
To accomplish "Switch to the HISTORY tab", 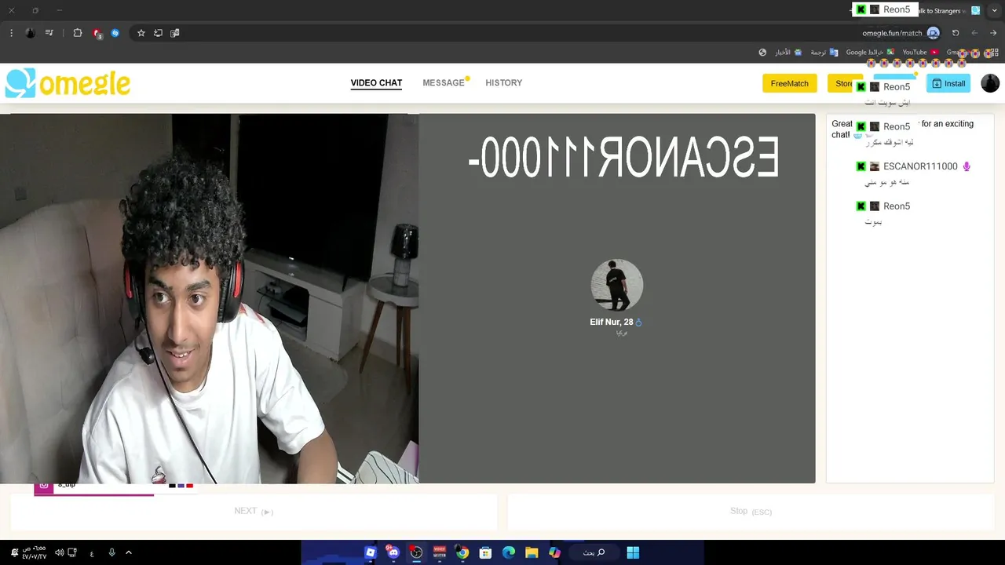I will point(503,83).
